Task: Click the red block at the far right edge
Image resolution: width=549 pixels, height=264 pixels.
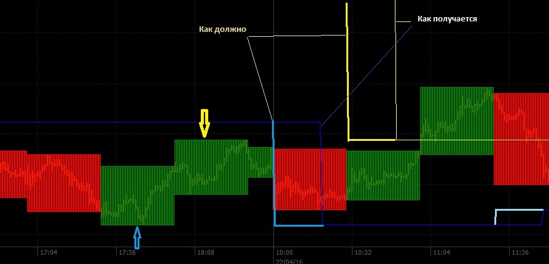Action: (521, 138)
